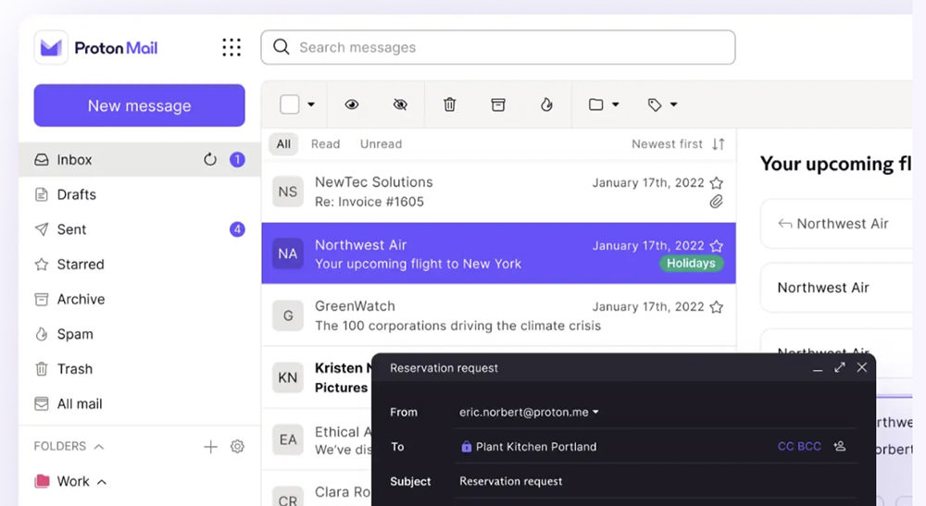926x506 pixels.
Task: Add a new folder with plus icon
Action: (210, 447)
